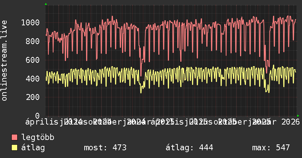
Task: Select the legtöbb legend label
Action: click(38, 137)
